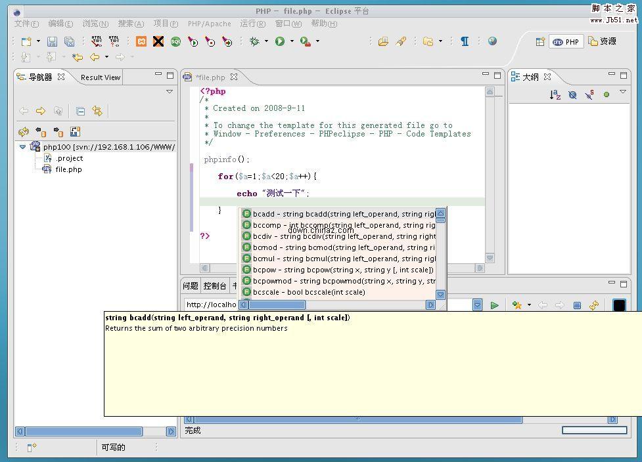Click the Last Edit Location arrow icon
Viewport: 642px width, 462px height.
(x=78, y=57)
